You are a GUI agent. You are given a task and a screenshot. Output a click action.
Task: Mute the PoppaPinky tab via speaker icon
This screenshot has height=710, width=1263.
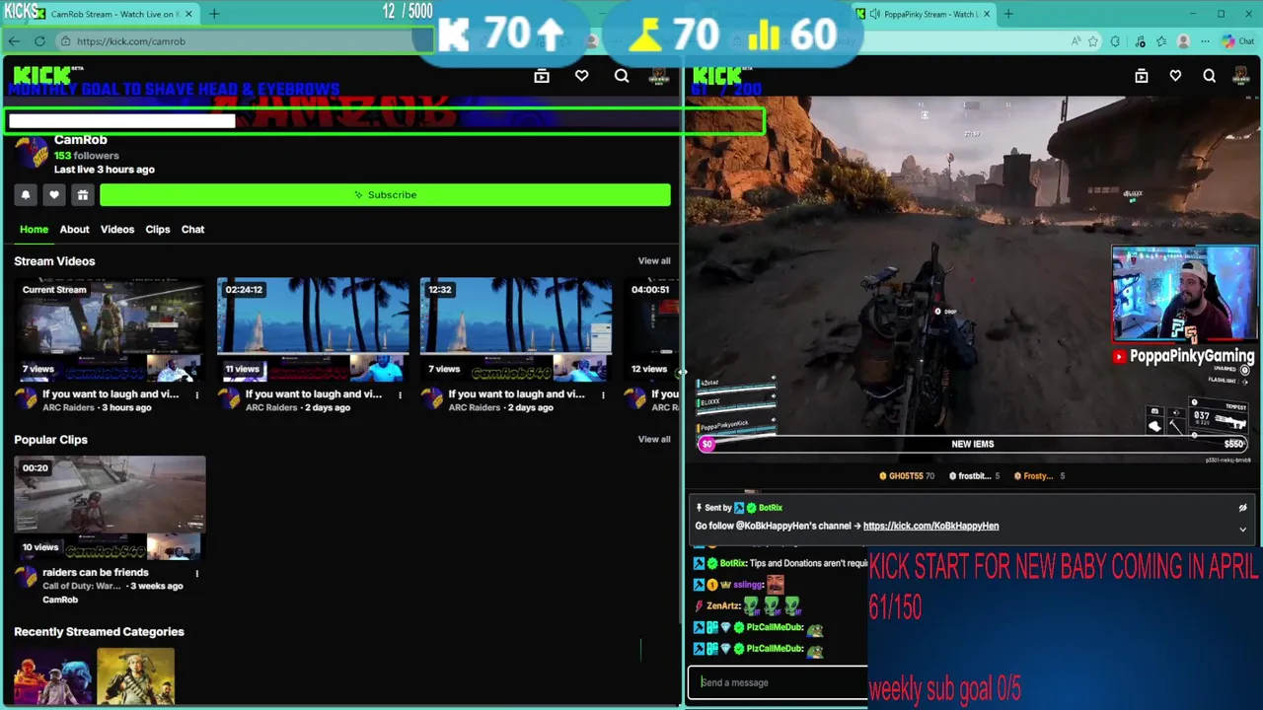tap(875, 14)
